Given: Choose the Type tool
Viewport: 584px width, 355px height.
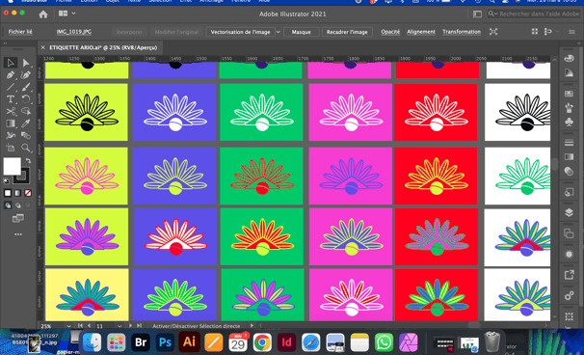Looking at the screenshot, I should pyautogui.click(x=11, y=99).
